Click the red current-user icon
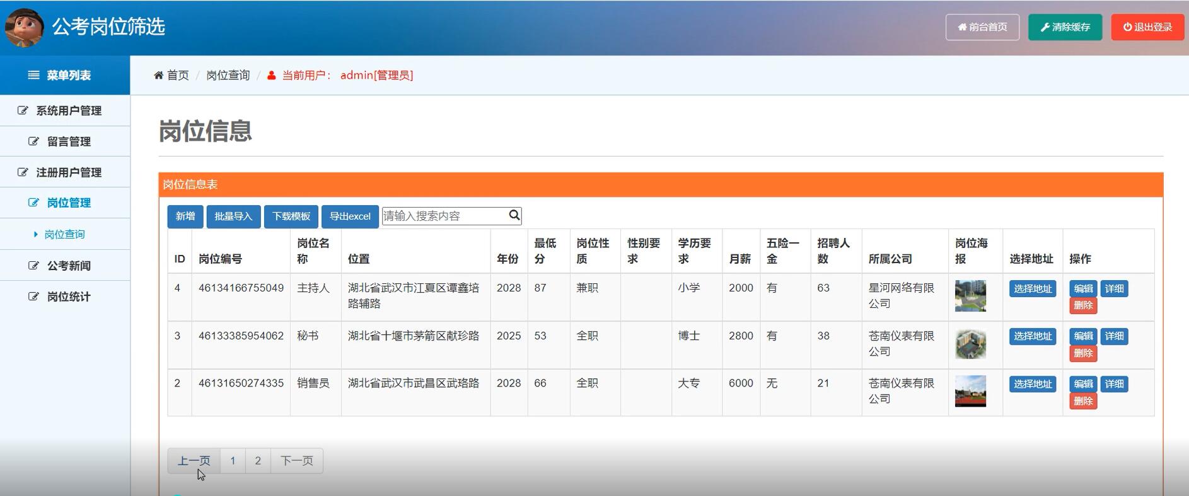 (x=271, y=76)
